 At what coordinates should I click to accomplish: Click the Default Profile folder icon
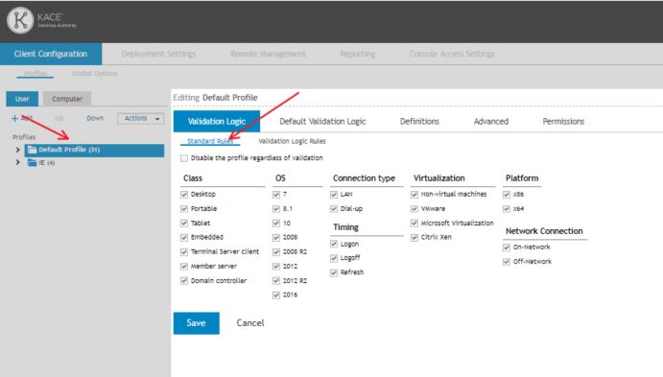[32, 150]
